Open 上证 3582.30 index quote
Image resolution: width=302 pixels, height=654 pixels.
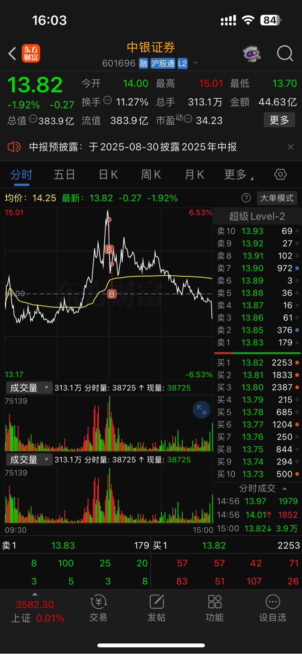[38, 611]
